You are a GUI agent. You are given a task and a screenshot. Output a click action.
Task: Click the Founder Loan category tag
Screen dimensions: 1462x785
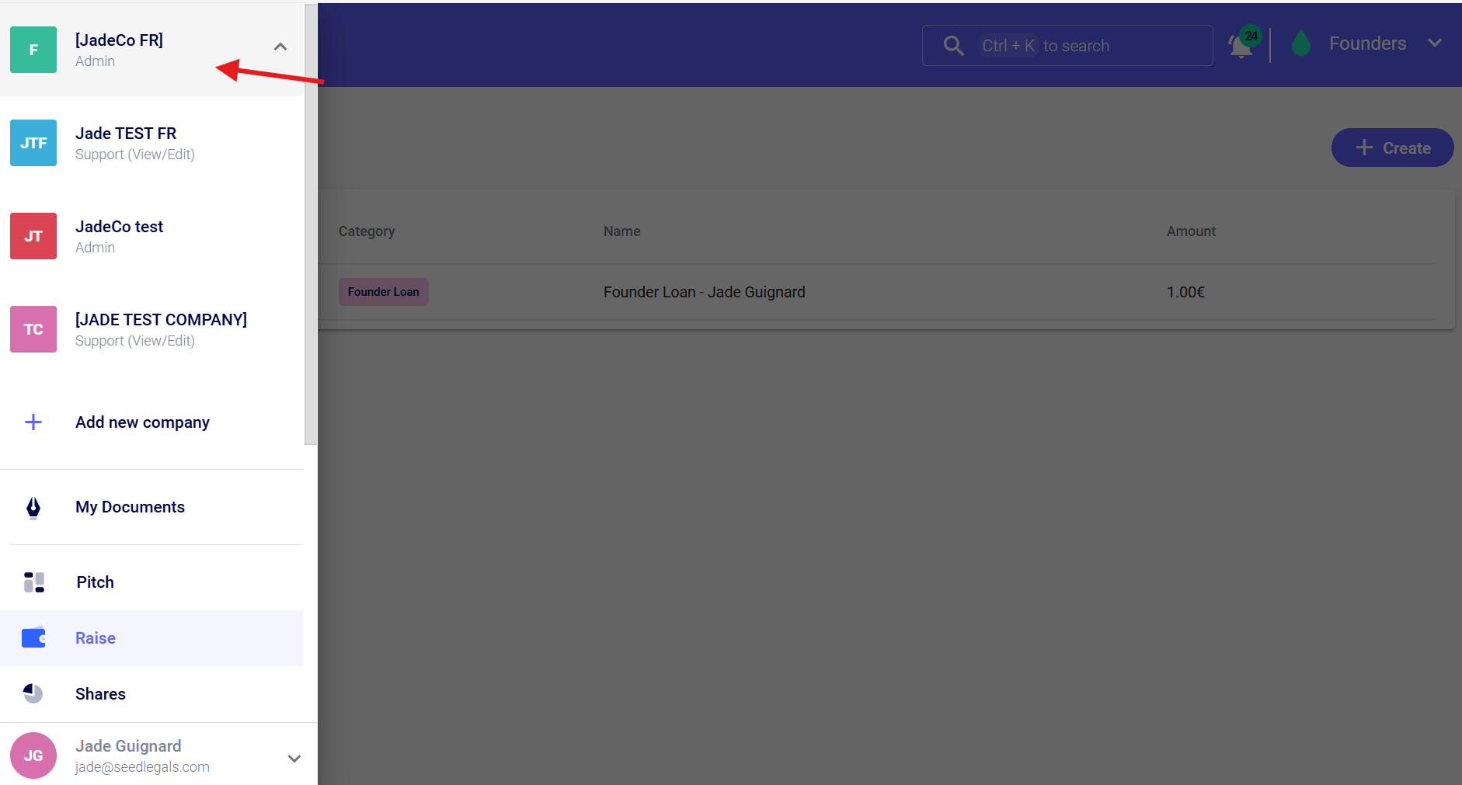click(383, 292)
